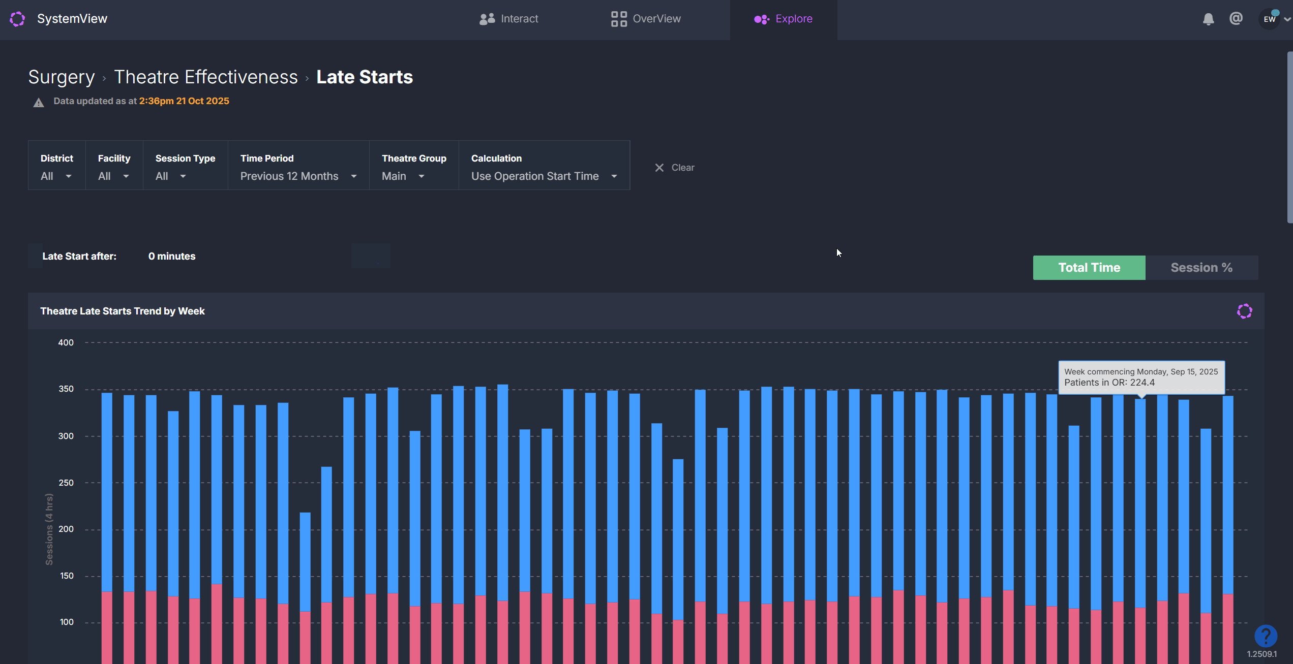The width and height of the screenshot is (1293, 664).
Task: Switch to Session % view
Action: click(1201, 268)
